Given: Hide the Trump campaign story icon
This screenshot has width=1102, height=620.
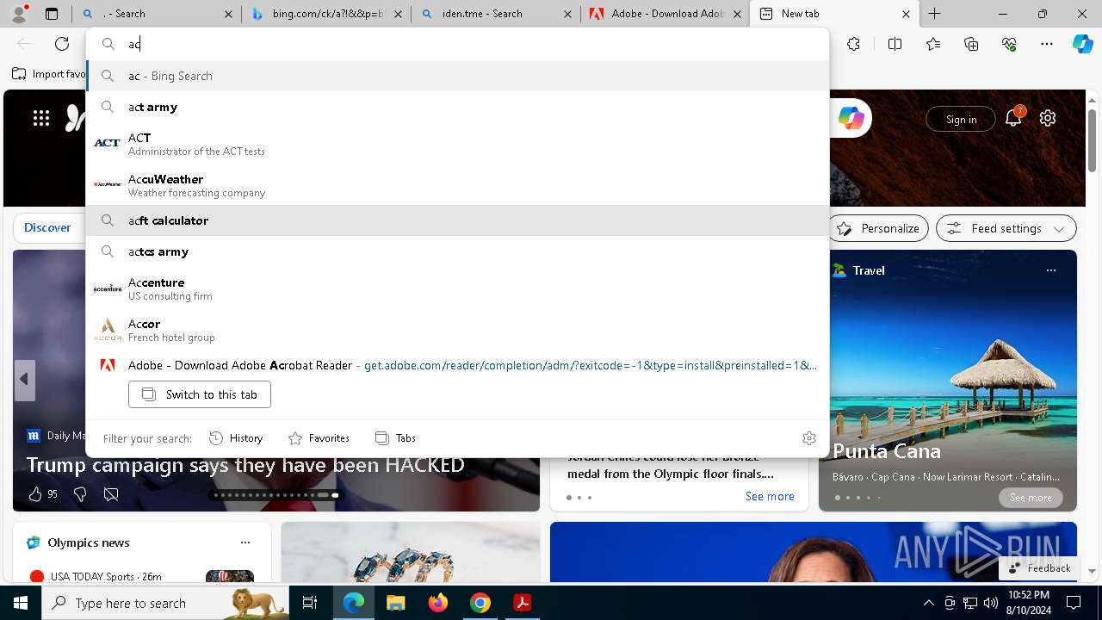Looking at the screenshot, I should coord(111,494).
